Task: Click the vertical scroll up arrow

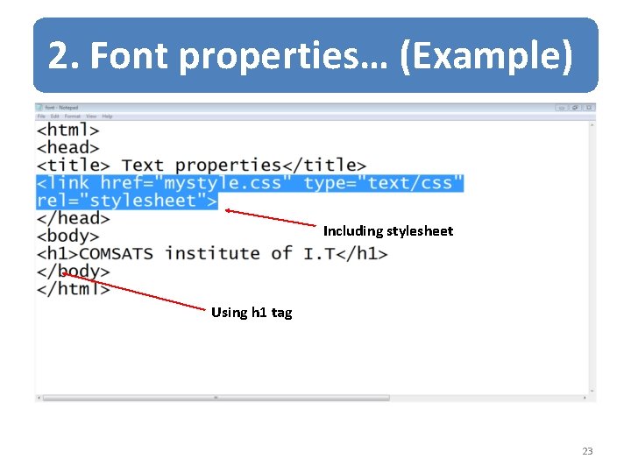Action: click(592, 125)
